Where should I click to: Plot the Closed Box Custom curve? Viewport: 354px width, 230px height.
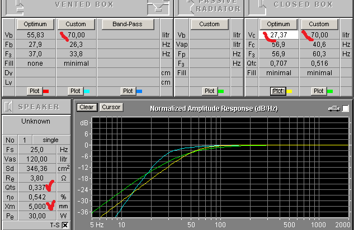tap(319, 91)
